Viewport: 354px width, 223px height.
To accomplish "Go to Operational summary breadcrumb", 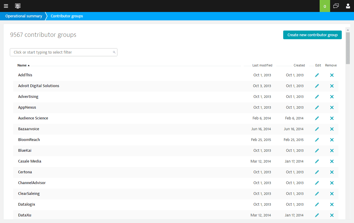I will (24, 16).
